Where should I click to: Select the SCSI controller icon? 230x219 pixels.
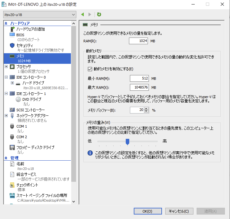tap(12, 110)
